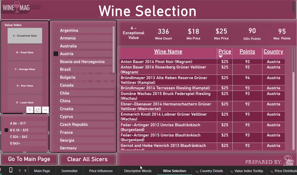This screenshot has height=175, width=297.
Task: Select price range C $26 - $42 checkbox
Action: pos(6,137)
